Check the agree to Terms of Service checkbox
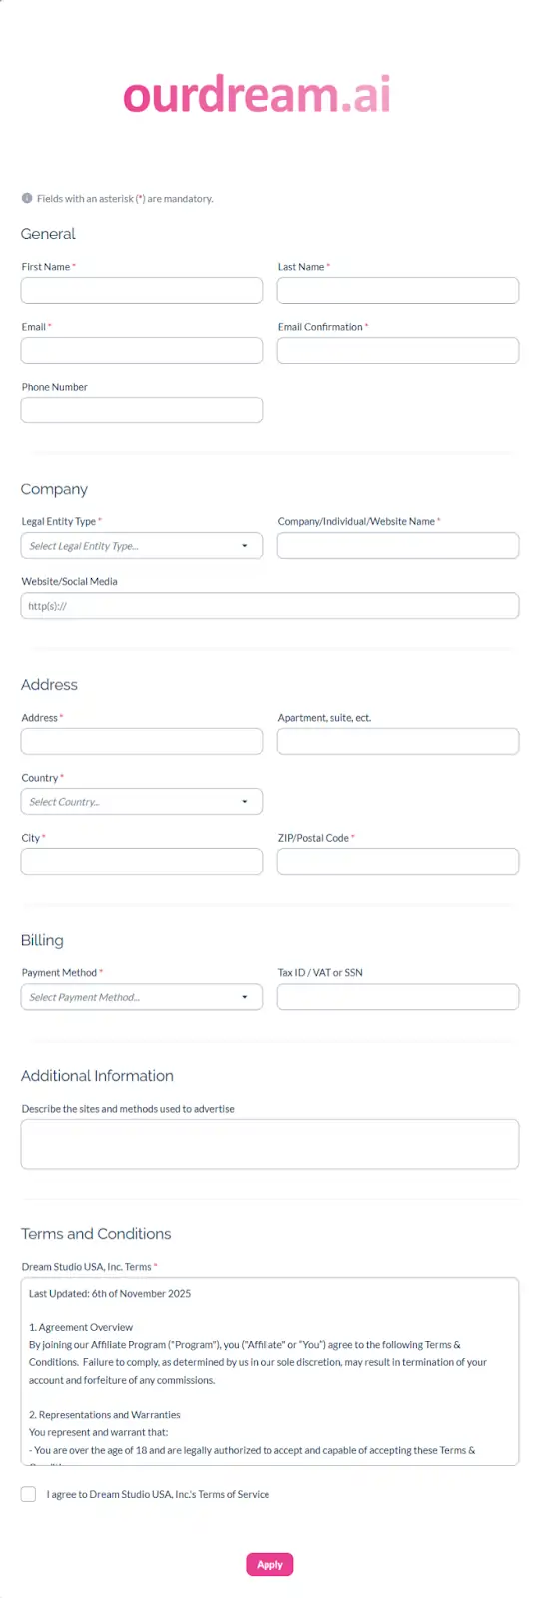This screenshot has height=1598, width=535. pyautogui.click(x=28, y=1494)
